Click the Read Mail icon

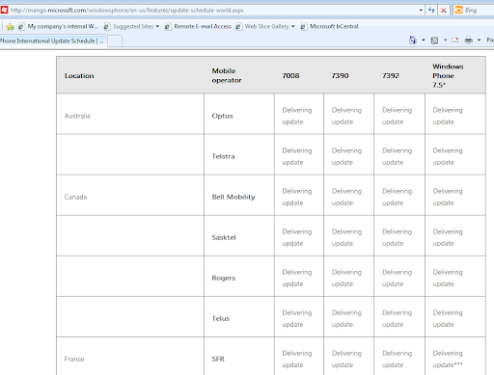pos(455,40)
